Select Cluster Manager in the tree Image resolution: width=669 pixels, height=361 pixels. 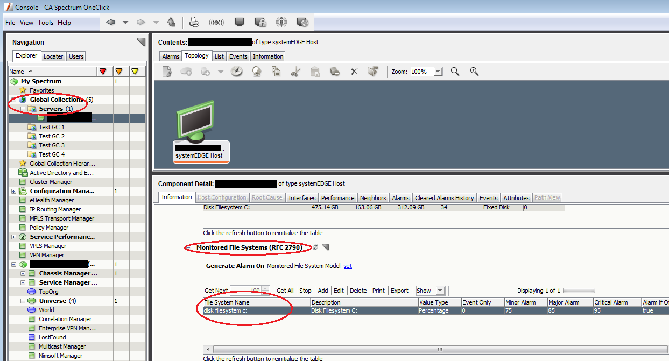point(51,182)
